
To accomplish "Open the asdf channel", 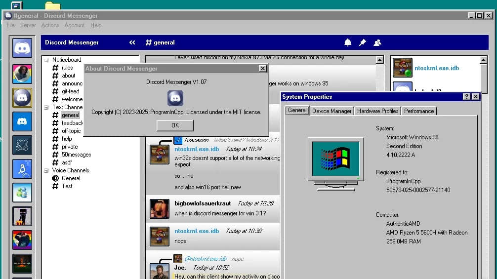I will click(x=67, y=162).
